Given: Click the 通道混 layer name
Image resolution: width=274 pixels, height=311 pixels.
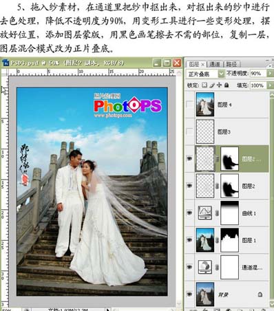Looking at the screenshot, I should 252,268.
